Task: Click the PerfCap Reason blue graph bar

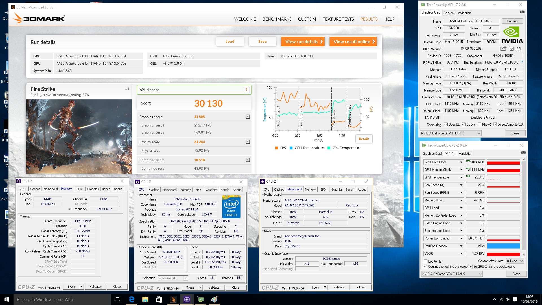Action: tap(503, 246)
